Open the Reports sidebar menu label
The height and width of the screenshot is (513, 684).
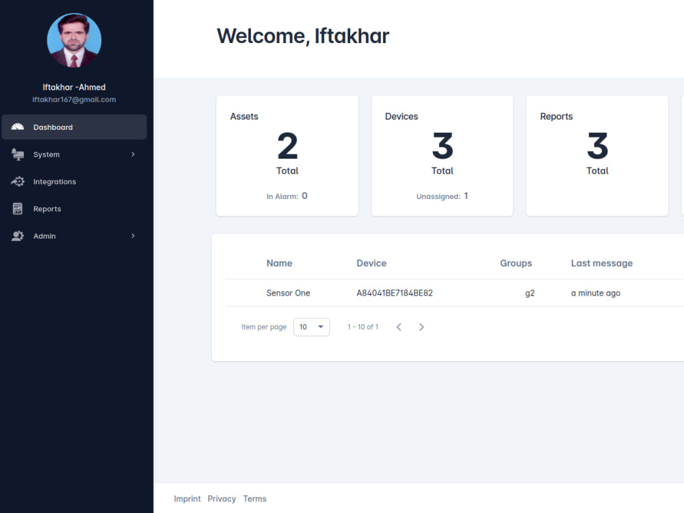(47, 209)
